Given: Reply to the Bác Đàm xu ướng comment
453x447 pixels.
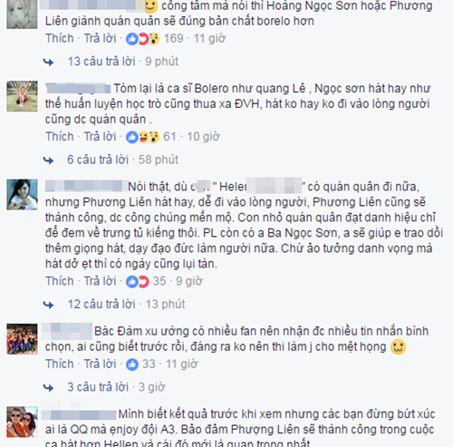Looking at the screenshot, I should coord(100,364).
